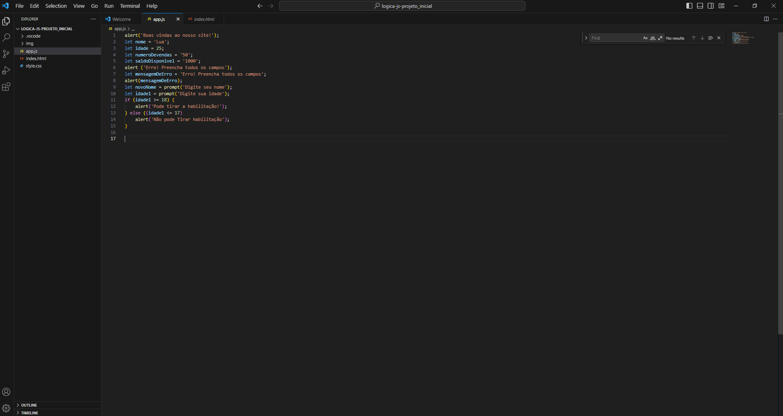Screen dimensions: 783x416
Task: Click the breadcrumb ellipsis symbol
Action: pos(133,29)
